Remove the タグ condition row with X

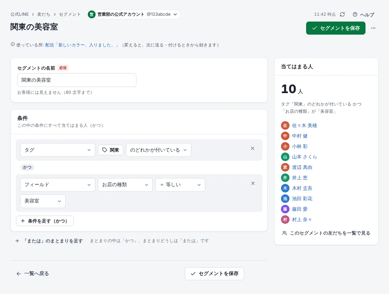point(253,148)
